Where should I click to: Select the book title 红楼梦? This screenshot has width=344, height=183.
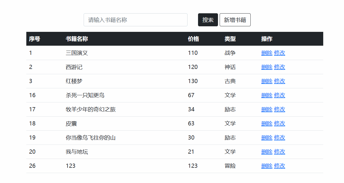(x=74, y=81)
